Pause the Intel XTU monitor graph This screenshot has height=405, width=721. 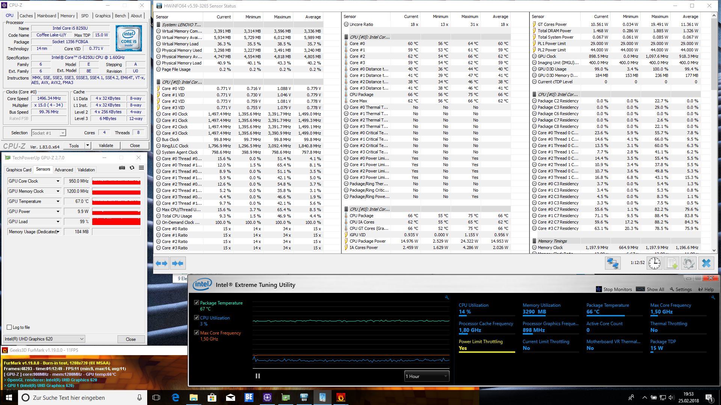(258, 376)
